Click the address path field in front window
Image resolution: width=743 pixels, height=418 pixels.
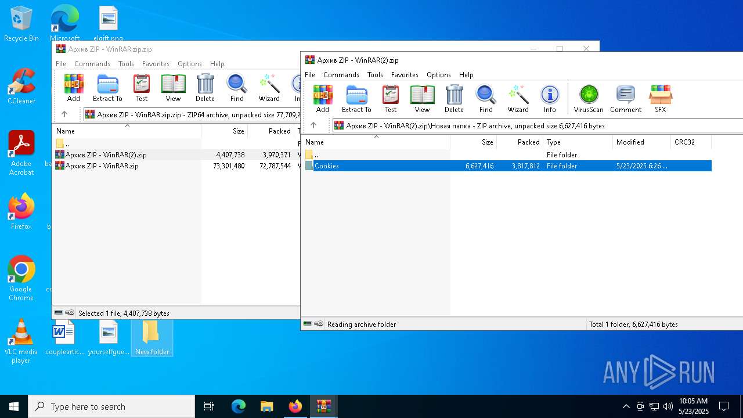click(538, 125)
